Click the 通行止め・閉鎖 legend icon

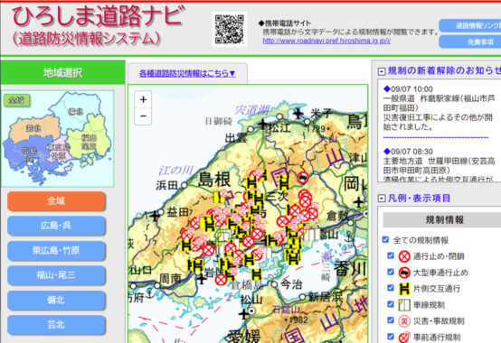click(x=404, y=256)
